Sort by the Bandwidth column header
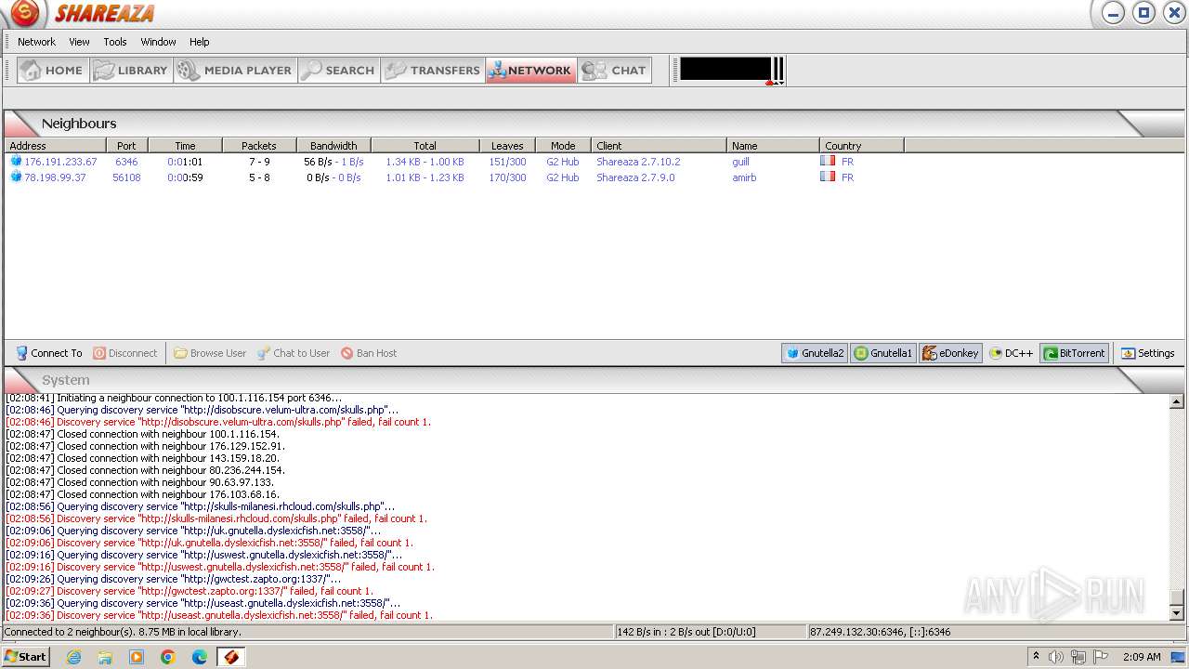The image size is (1189, 669). click(x=333, y=146)
